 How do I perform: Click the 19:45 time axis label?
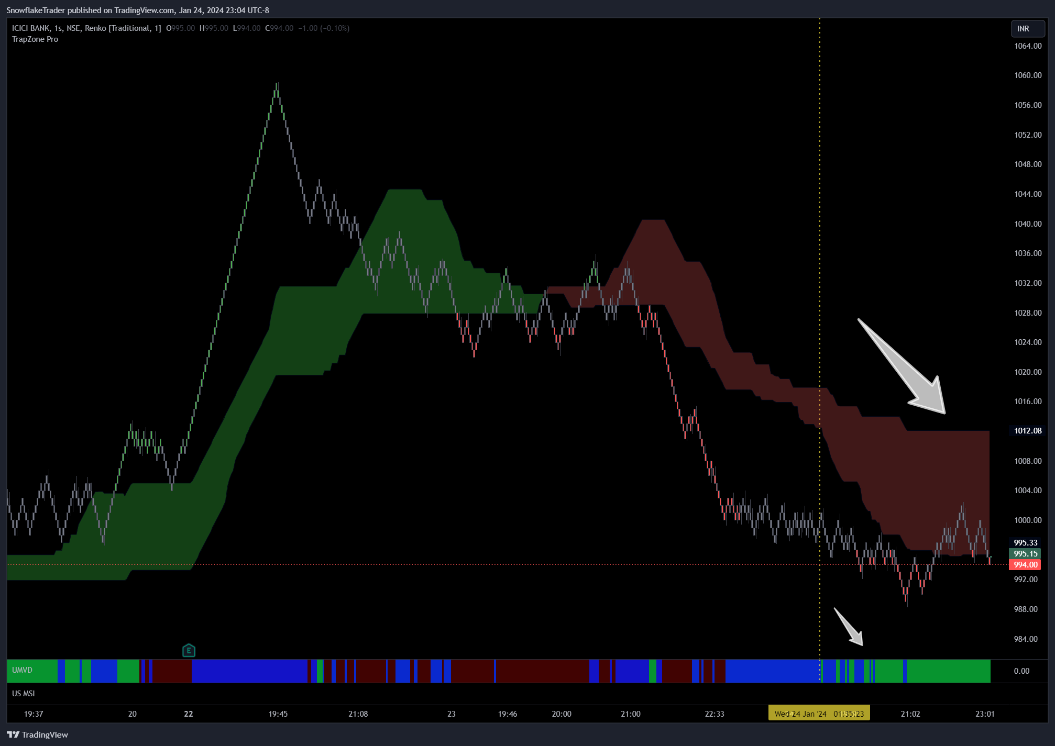point(278,714)
